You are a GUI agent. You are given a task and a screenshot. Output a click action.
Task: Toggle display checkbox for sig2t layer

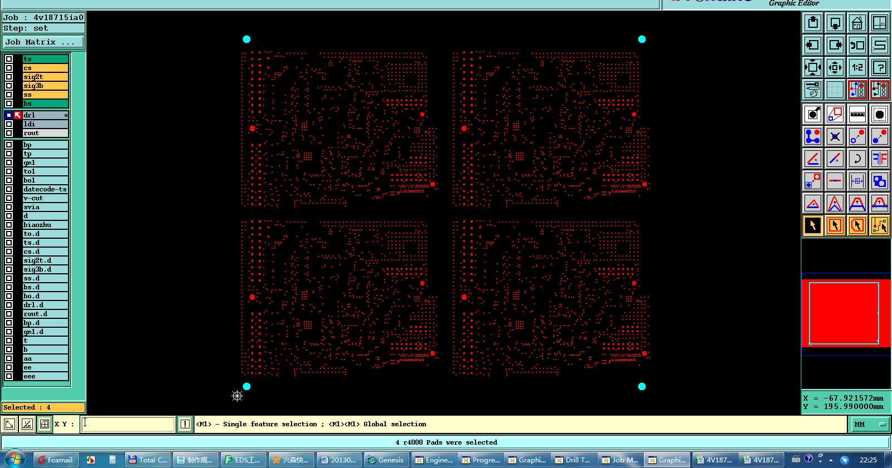[9, 77]
